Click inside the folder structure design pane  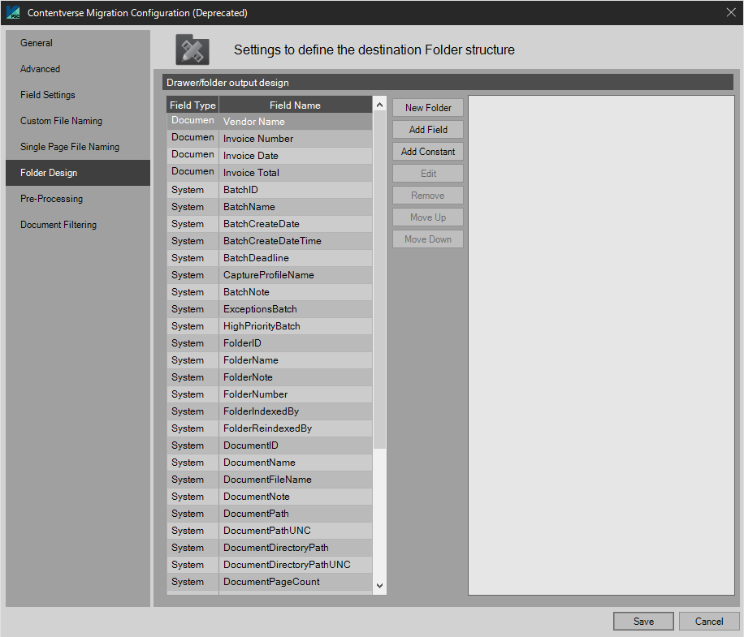point(601,345)
